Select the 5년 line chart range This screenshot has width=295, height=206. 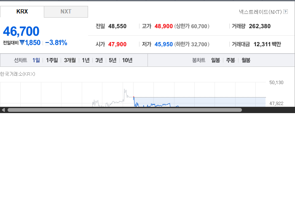click(113, 60)
